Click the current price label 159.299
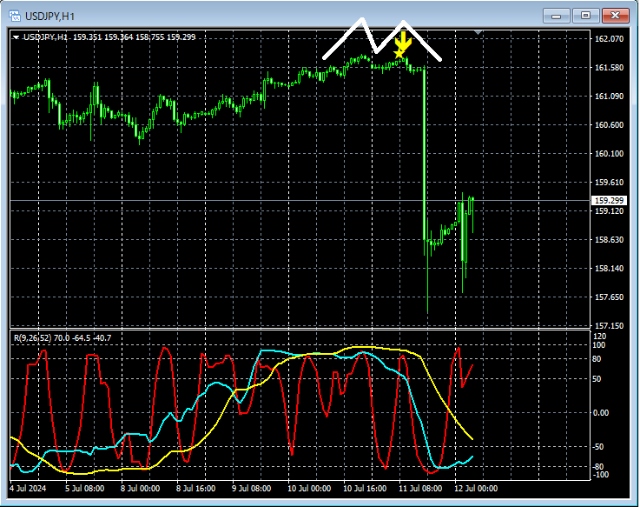The height and width of the screenshot is (507, 640). click(x=609, y=200)
